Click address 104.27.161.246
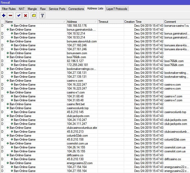Viewport: 190px width, 173px height. 77,49
